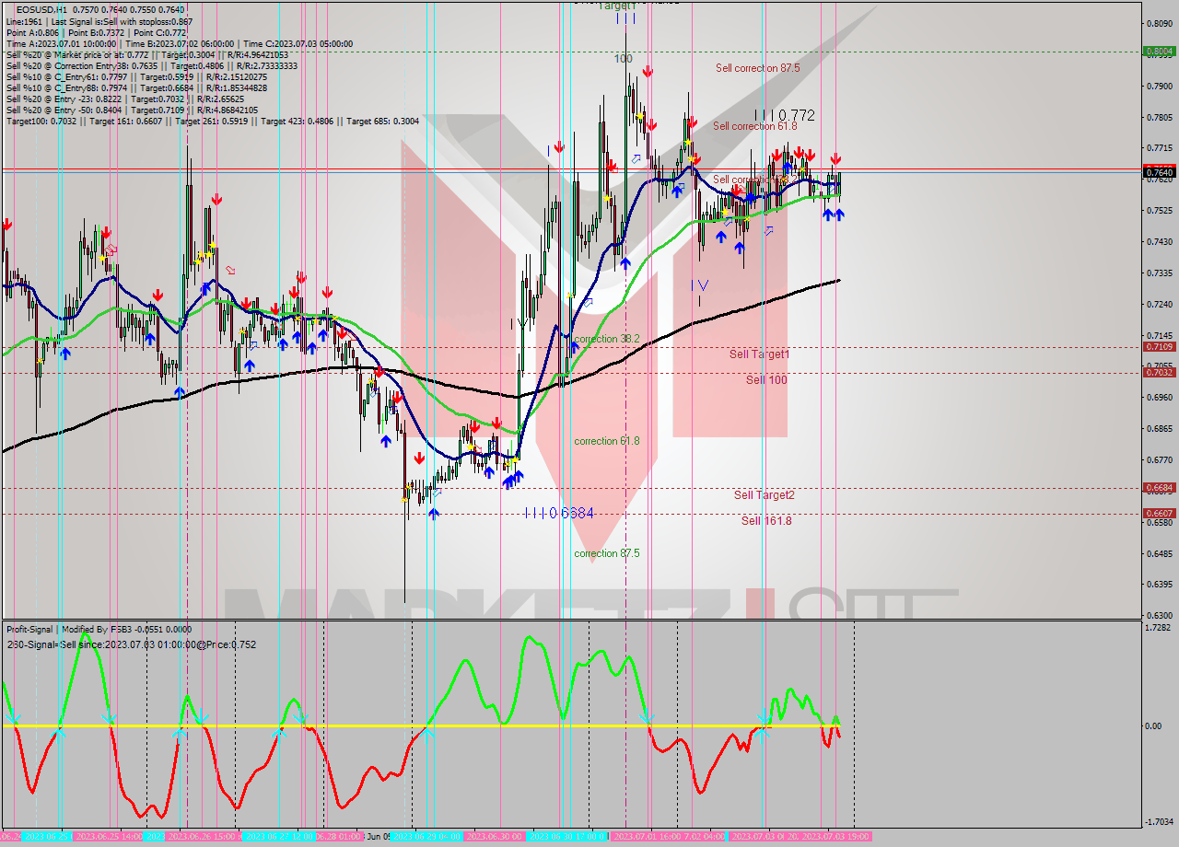The width and height of the screenshot is (1179, 847).
Task: Select the 'Entry -23: 0.8222' line
Action: pyautogui.click(x=125, y=99)
